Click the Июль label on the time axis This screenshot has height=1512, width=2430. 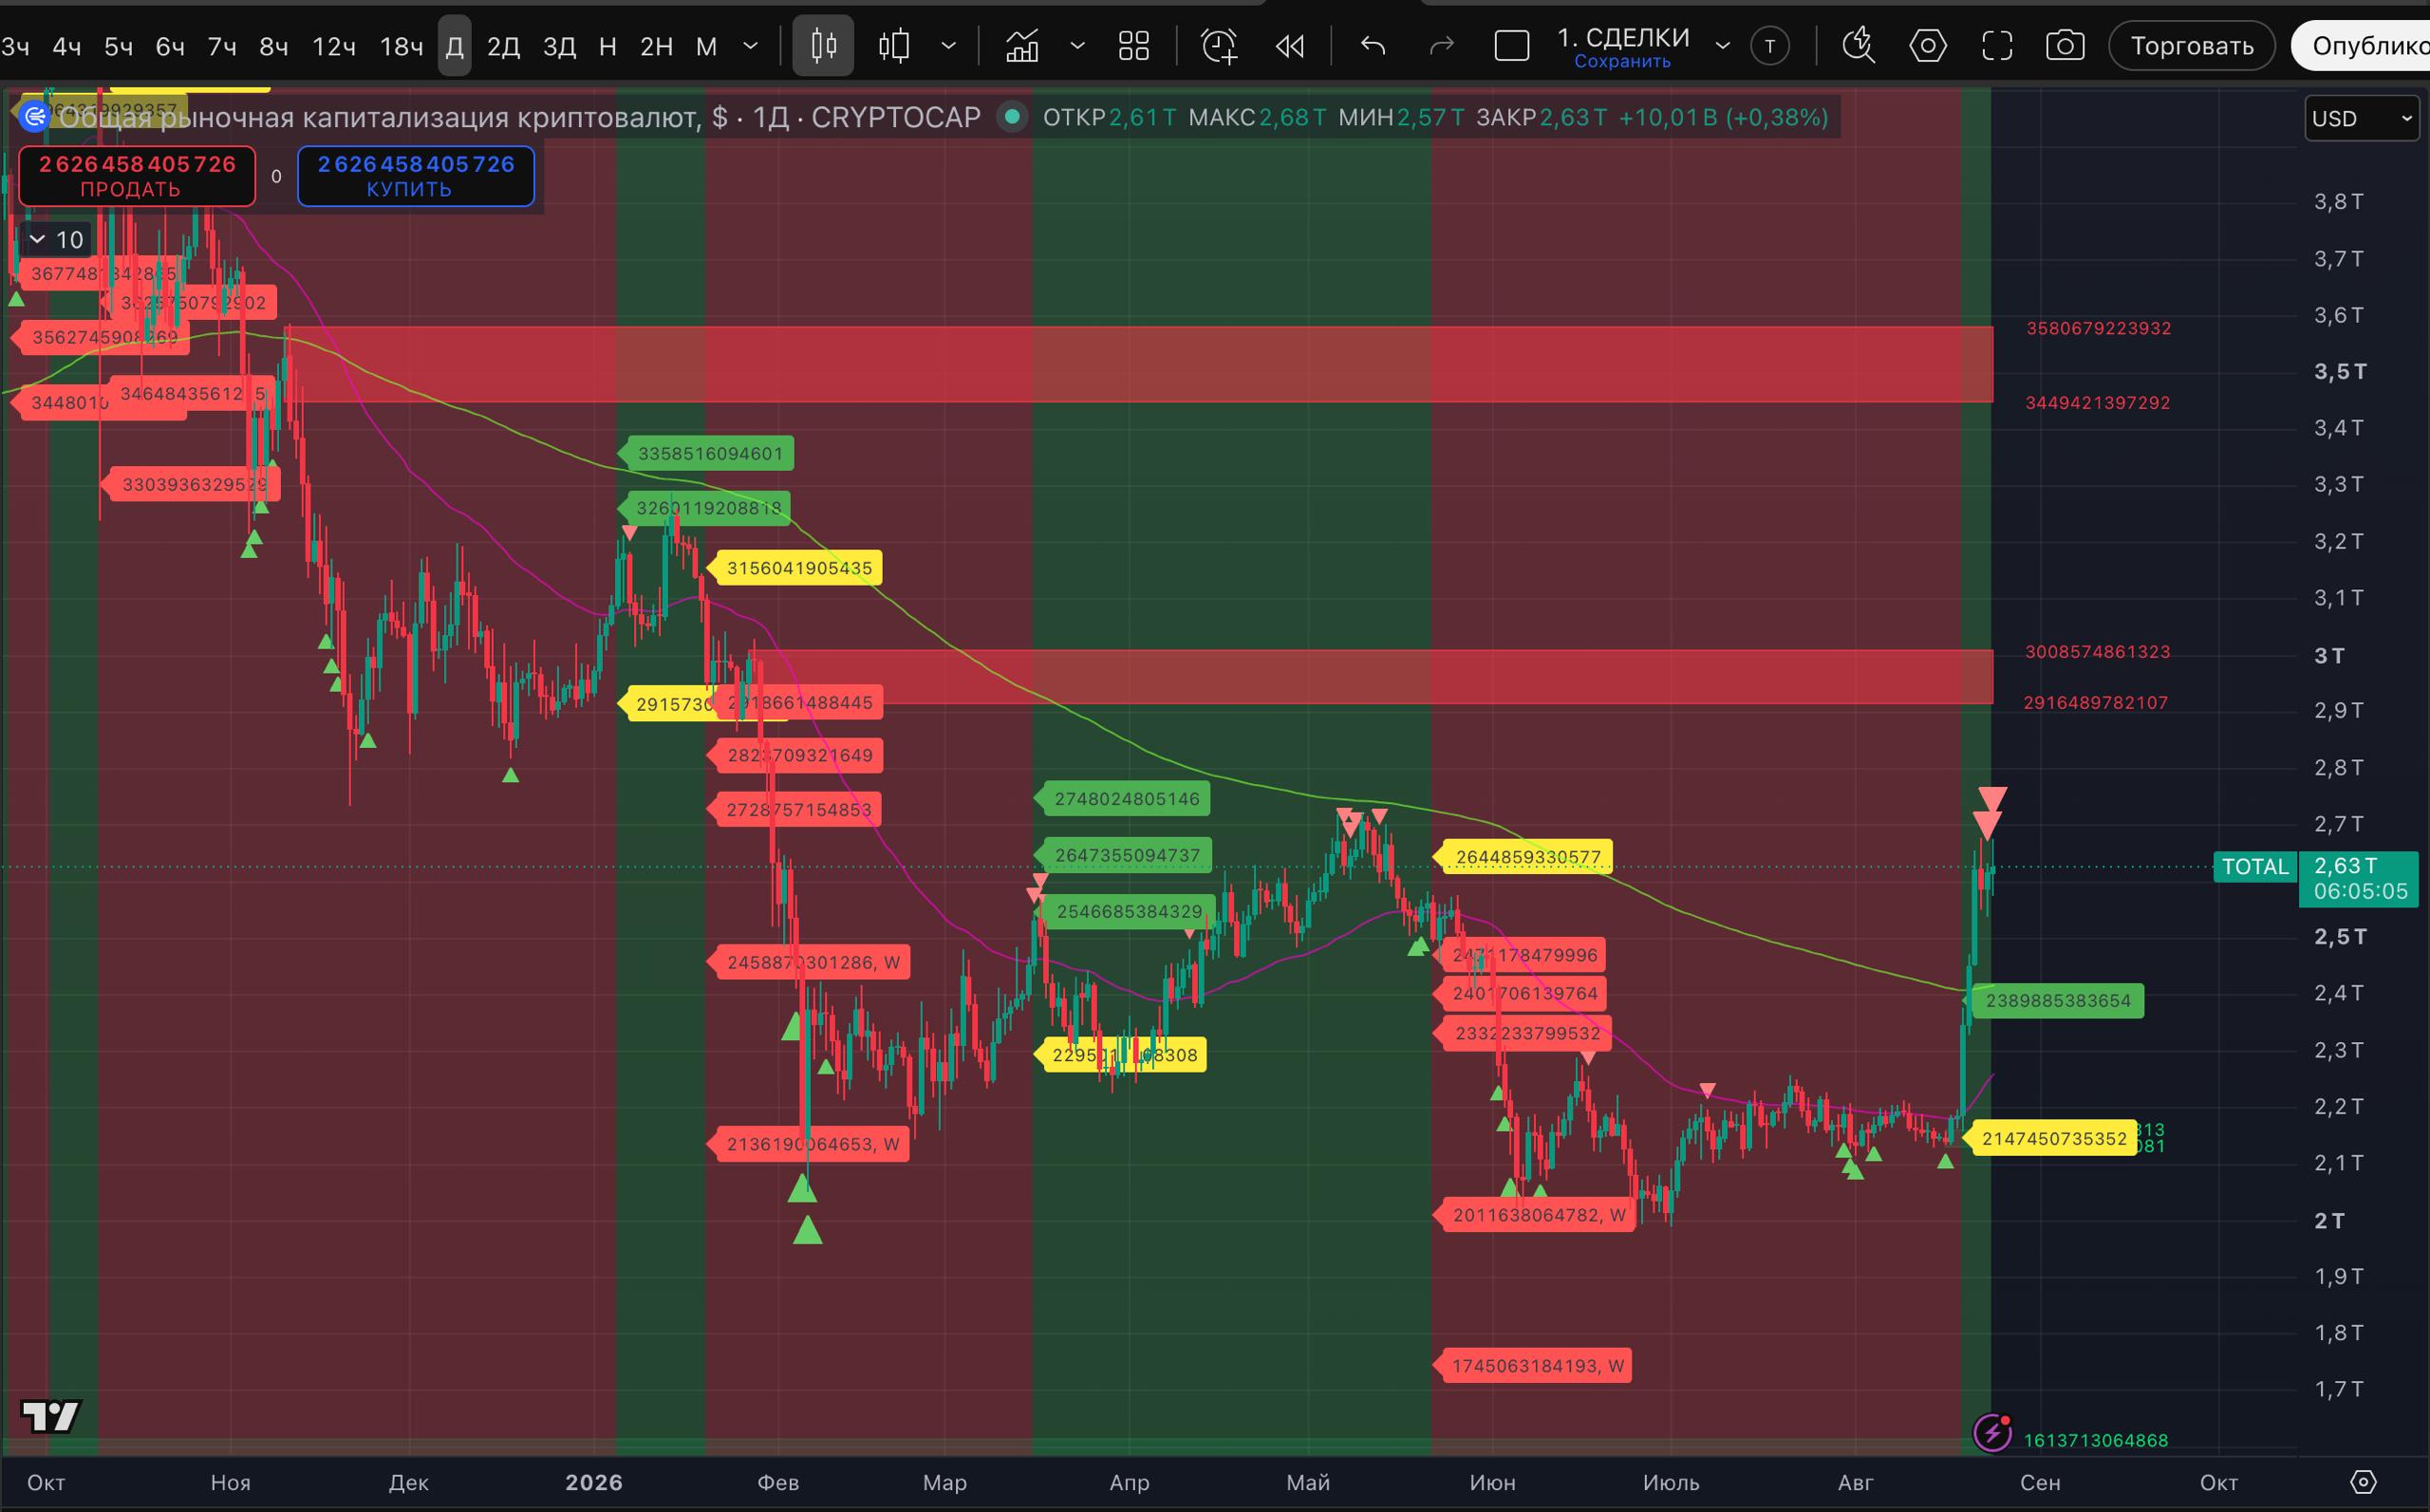(x=1671, y=1482)
